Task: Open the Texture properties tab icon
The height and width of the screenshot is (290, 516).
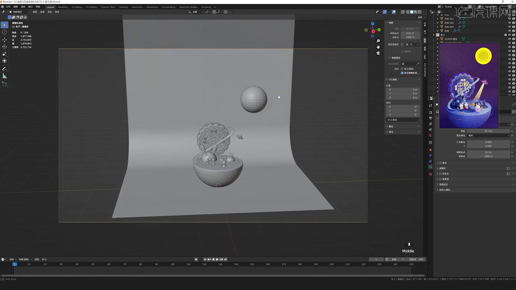Action: [x=431, y=174]
